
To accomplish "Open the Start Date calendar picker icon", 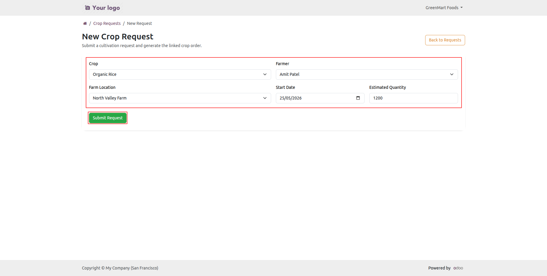I will (x=358, y=98).
